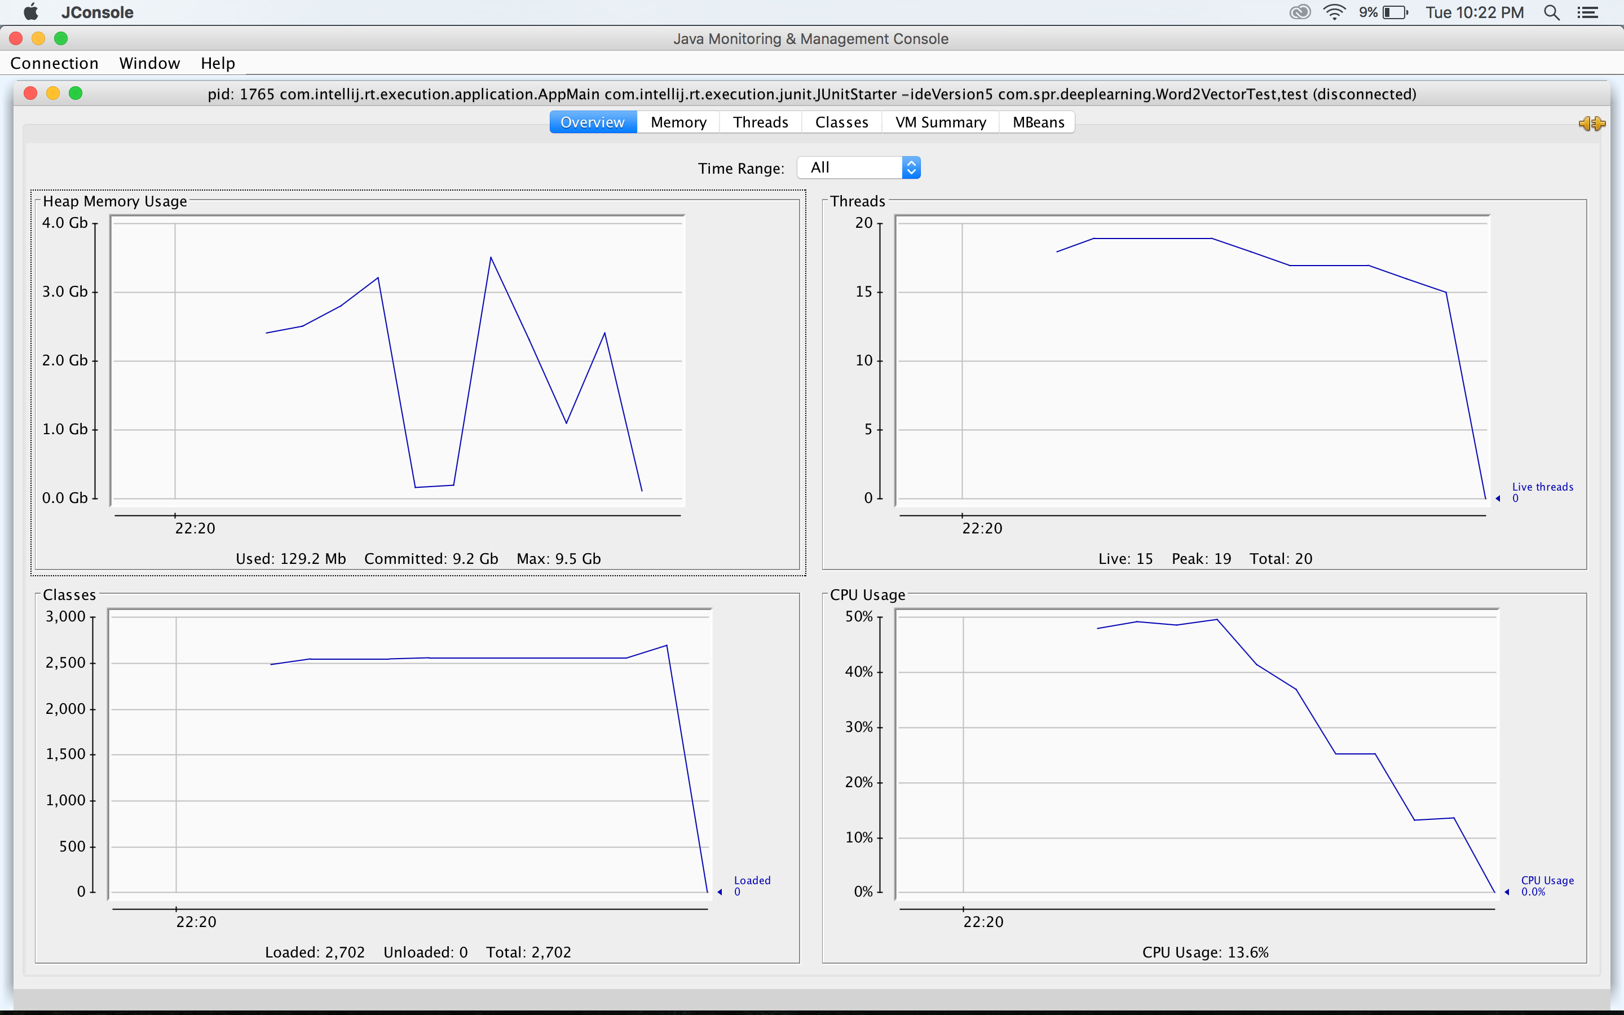Click the Wi-Fi status icon
This screenshot has width=1624, height=1015.
(x=1334, y=12)
